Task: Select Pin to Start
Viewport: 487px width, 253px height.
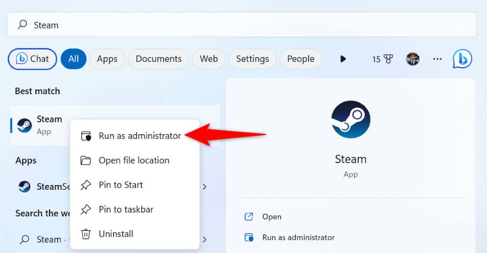Action: [120, 185]
